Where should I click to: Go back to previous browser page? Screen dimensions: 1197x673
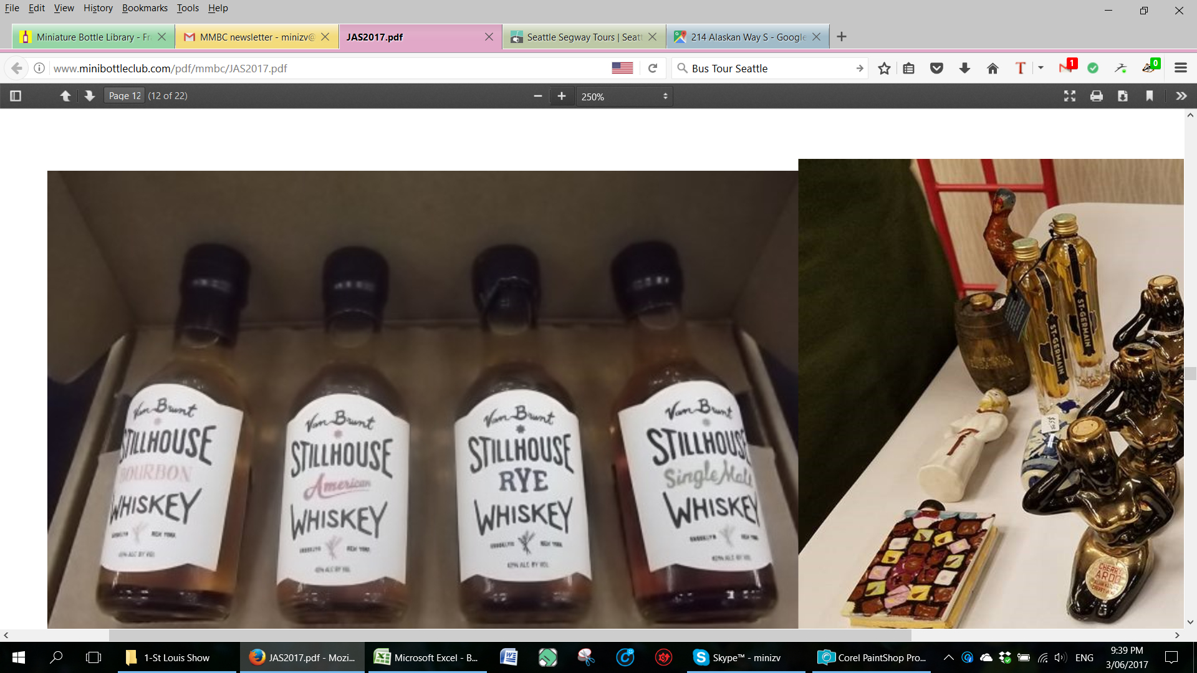[x=17, y=69]
